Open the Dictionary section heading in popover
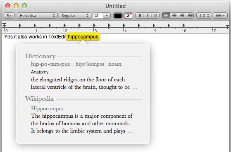 (40, 56)
